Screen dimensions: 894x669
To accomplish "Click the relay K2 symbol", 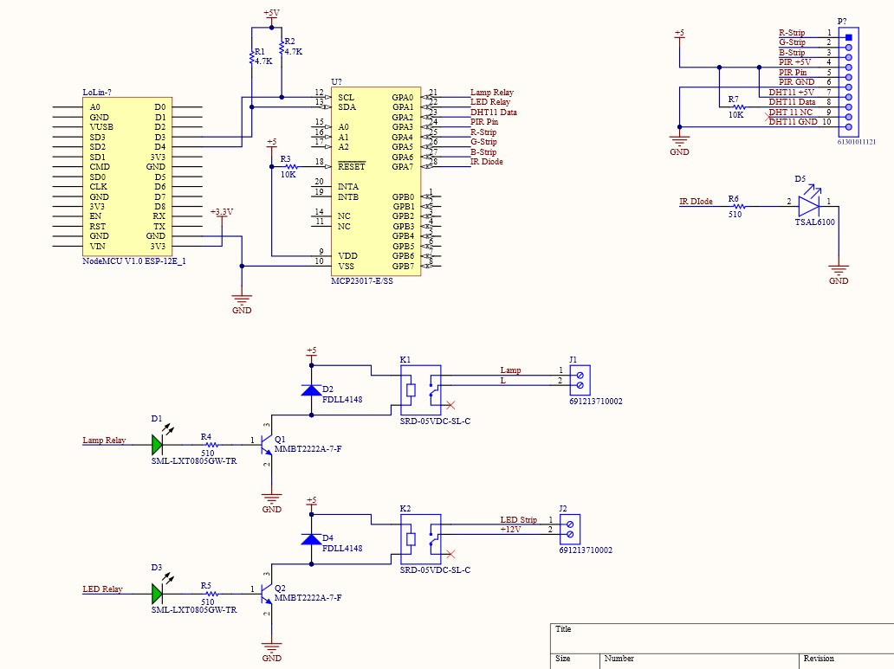I will click(421, 539).
